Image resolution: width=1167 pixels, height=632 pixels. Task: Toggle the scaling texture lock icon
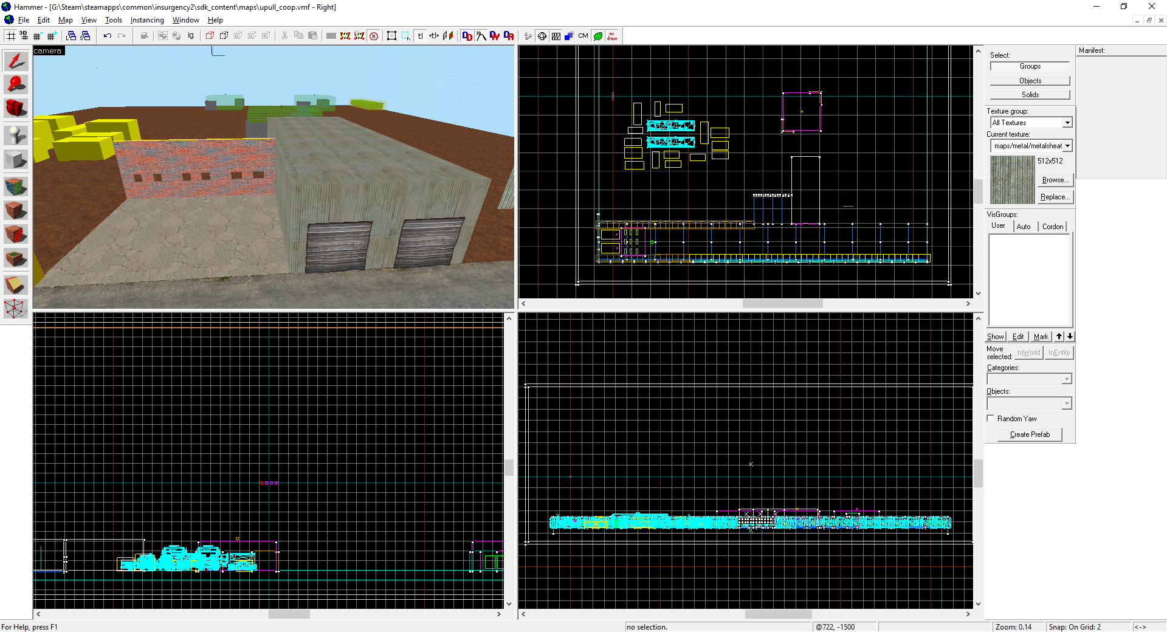434,36
